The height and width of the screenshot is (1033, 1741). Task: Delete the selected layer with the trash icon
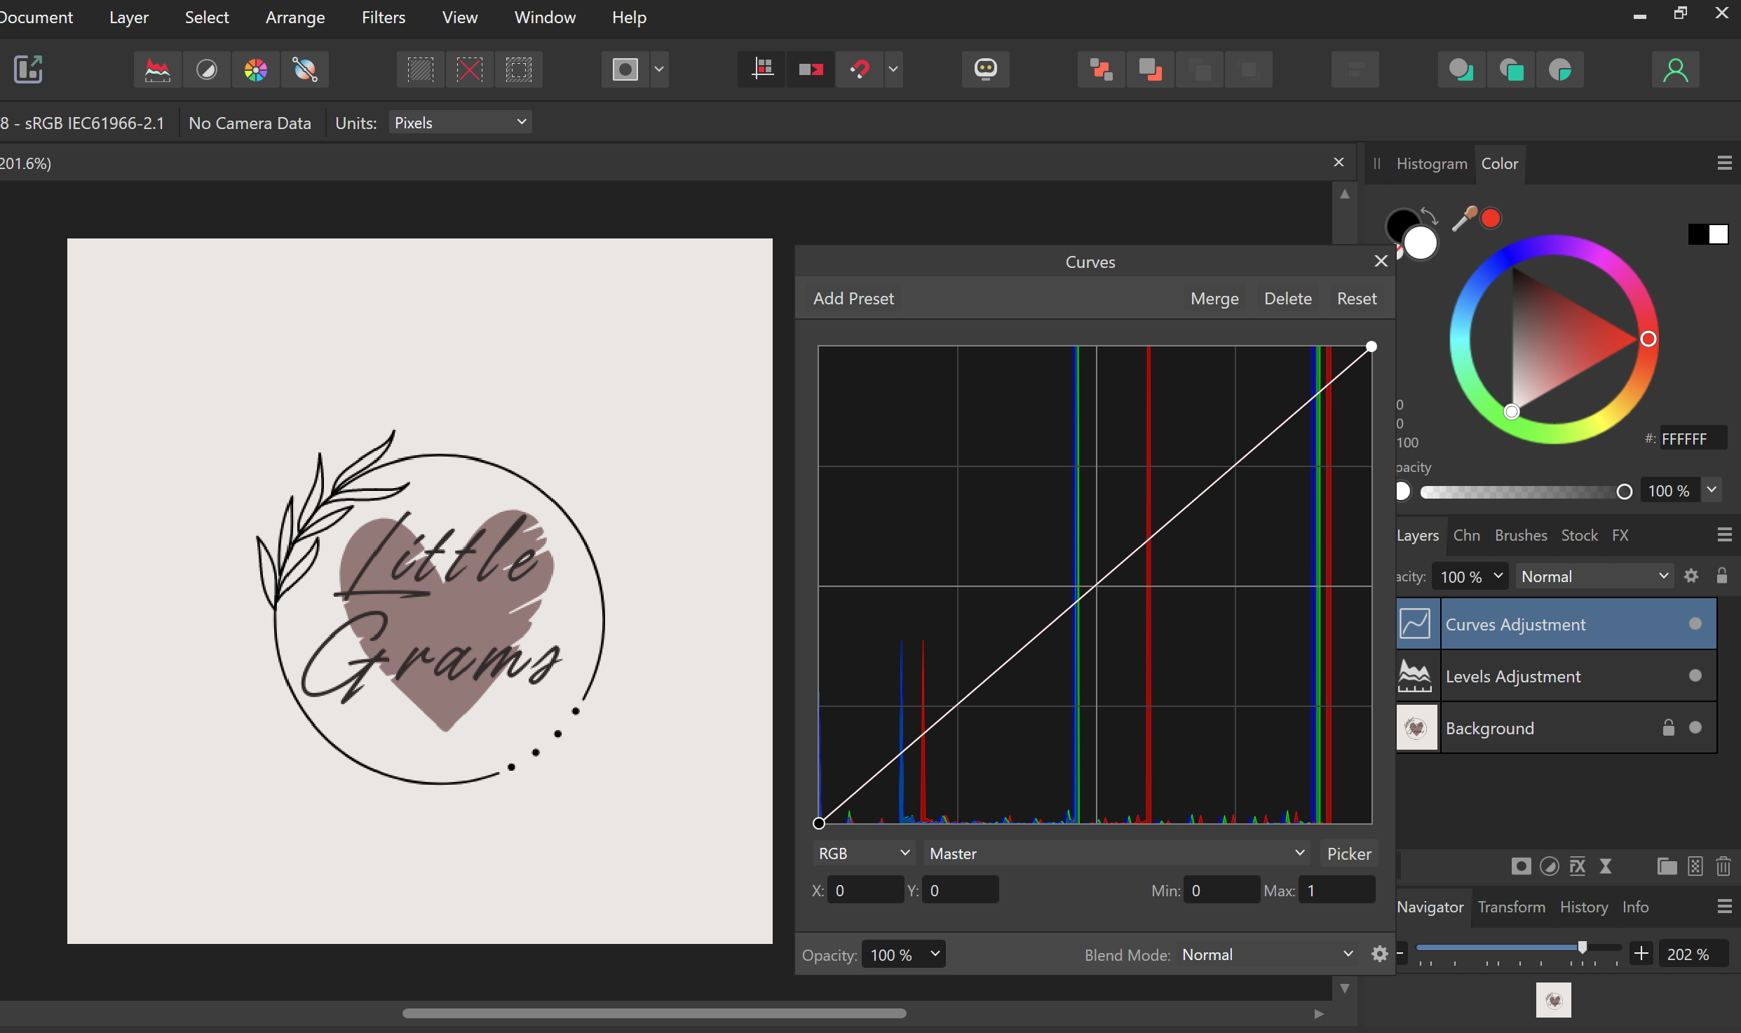pyautogui.click(x=1723, y=867)
